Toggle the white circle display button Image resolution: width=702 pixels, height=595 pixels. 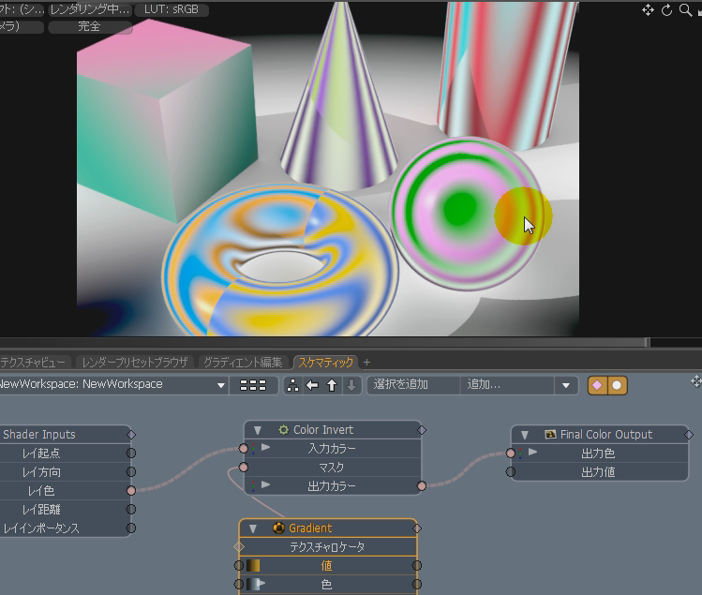click(616, 385)
